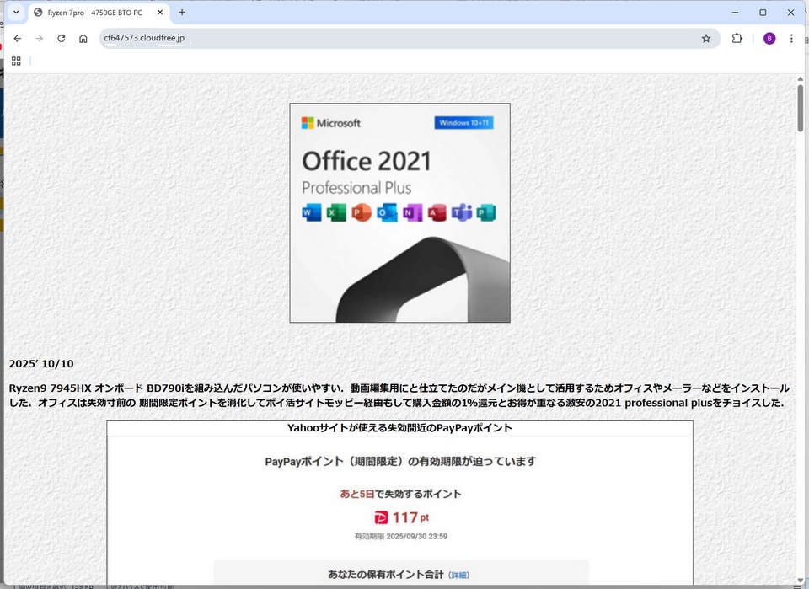Go to the home page icon
The image size is (809, 589).
pyautogui.click(x=83, y=38)
